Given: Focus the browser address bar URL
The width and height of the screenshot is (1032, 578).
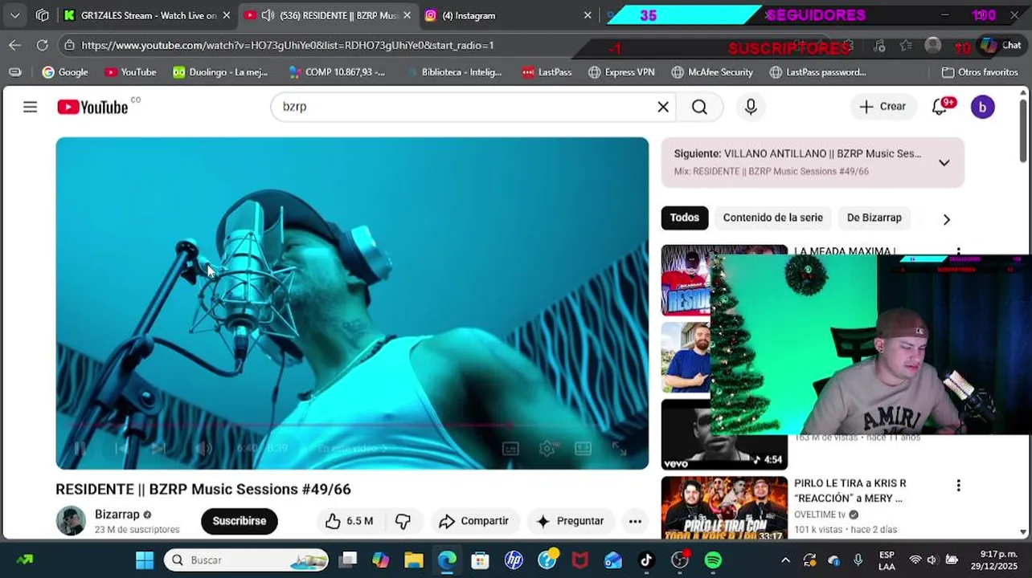Looking at the screenshot, I should [288, 45].
